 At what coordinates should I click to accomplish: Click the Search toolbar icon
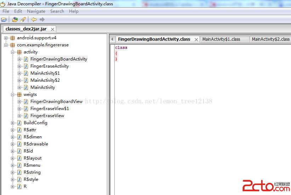point(23,19)
